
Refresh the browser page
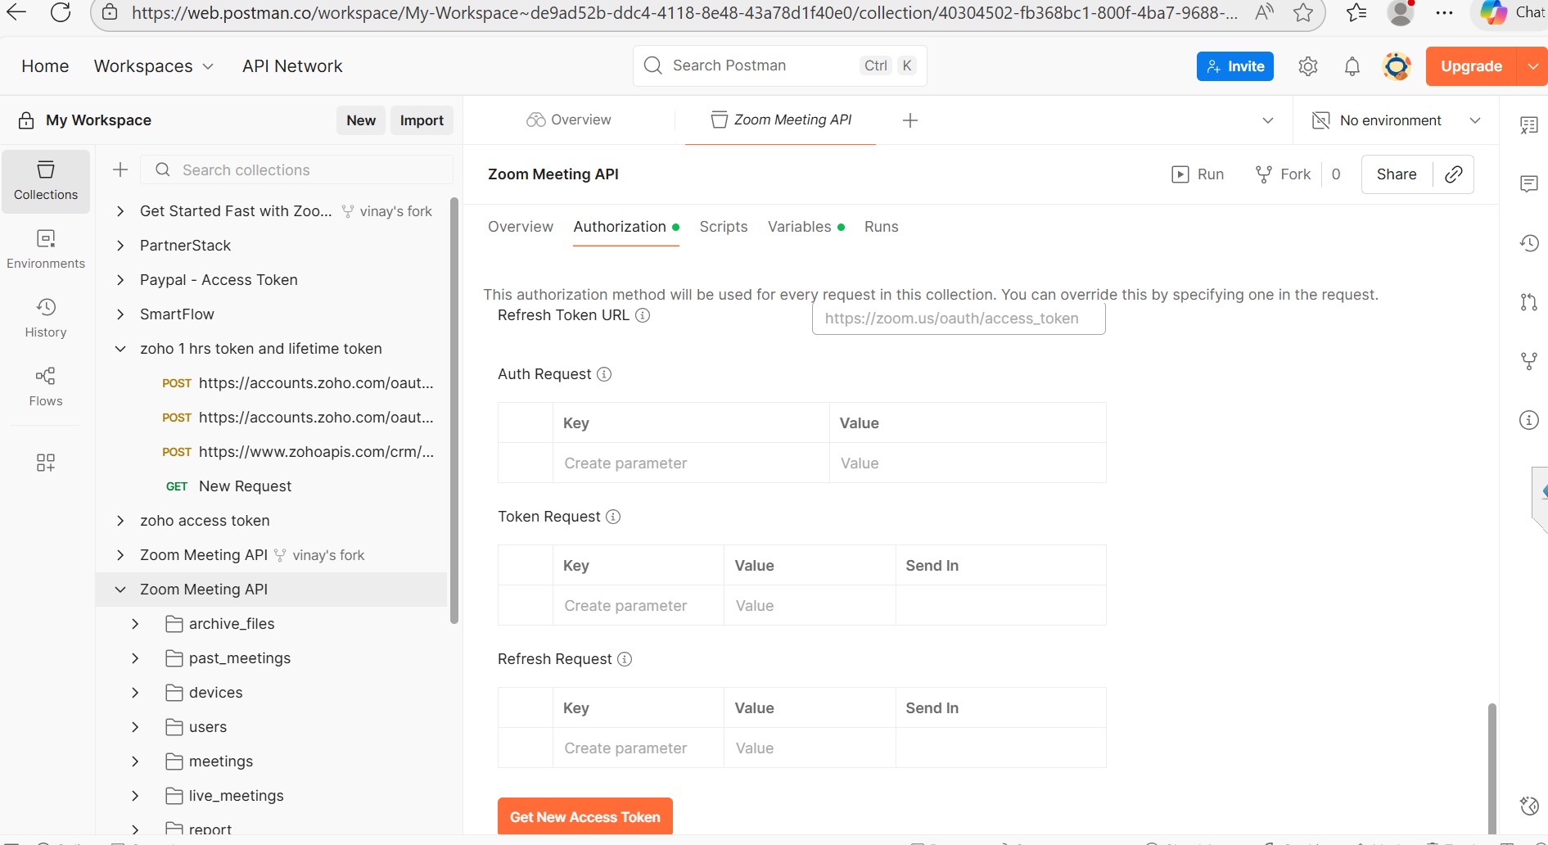61,12
